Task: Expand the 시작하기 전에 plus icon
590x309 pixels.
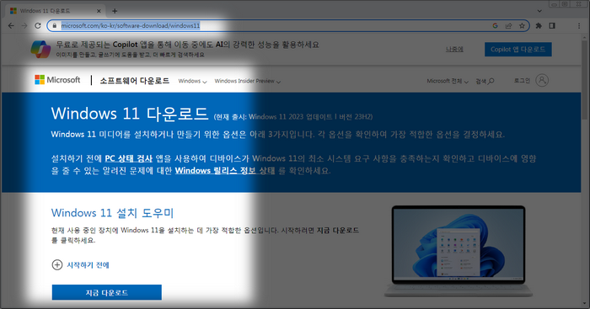Action: click(56, 265)
